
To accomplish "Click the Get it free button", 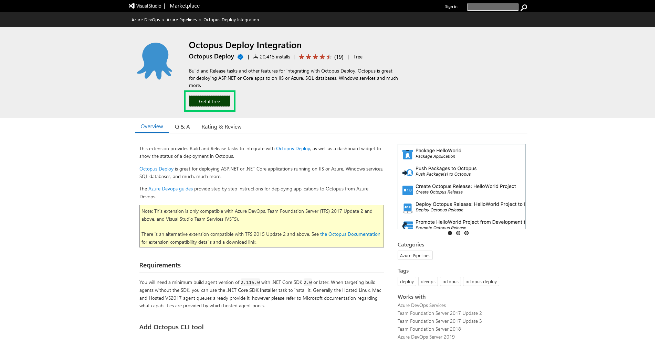I will pos(209,101).
